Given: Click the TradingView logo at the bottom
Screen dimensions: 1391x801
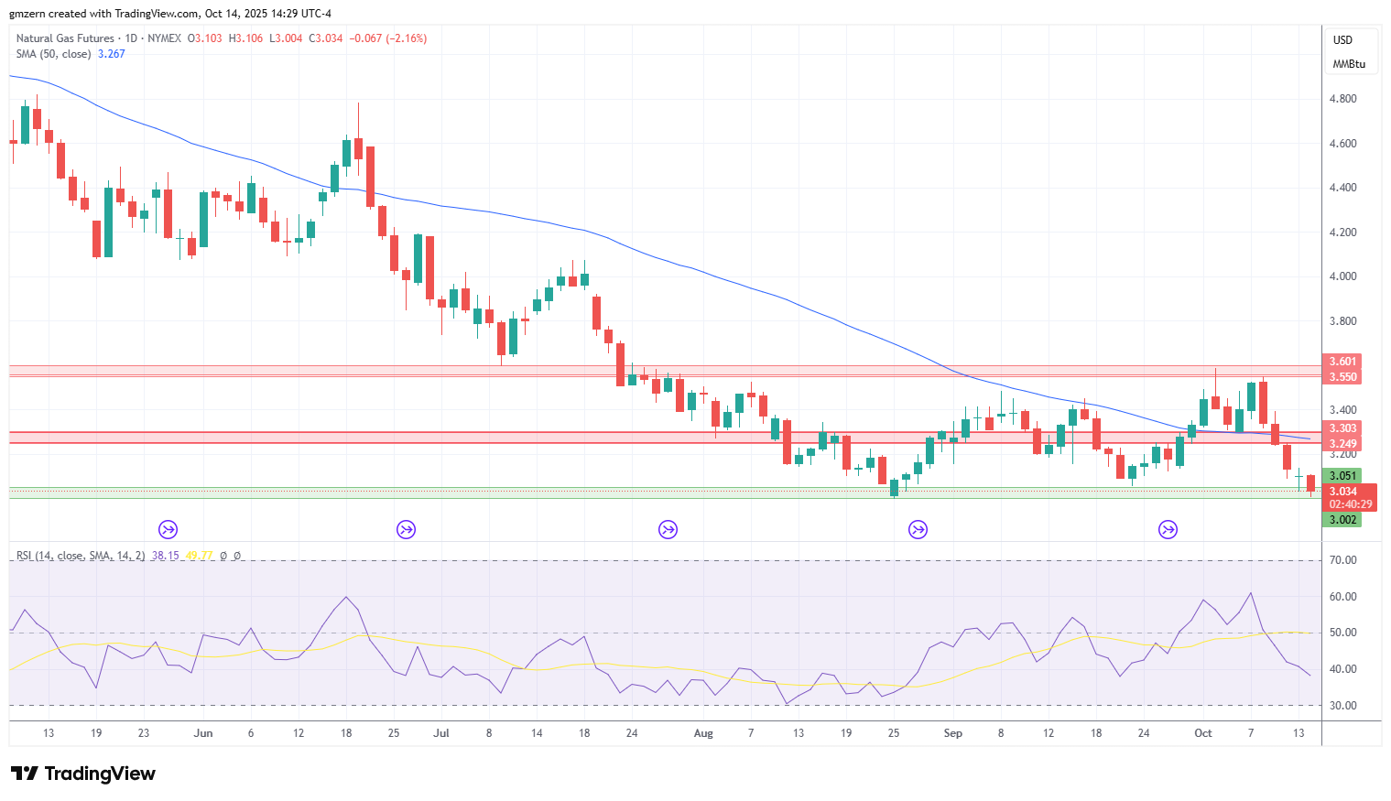Looking at the screenshot, I should pyautogui.click(x=83, y=774).
